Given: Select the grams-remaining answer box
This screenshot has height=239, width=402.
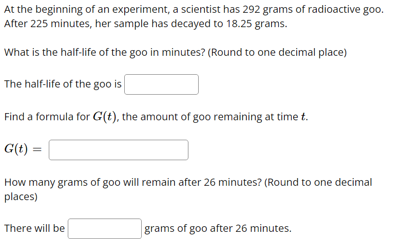Looking at the screenshot, I should click(105, 229).
